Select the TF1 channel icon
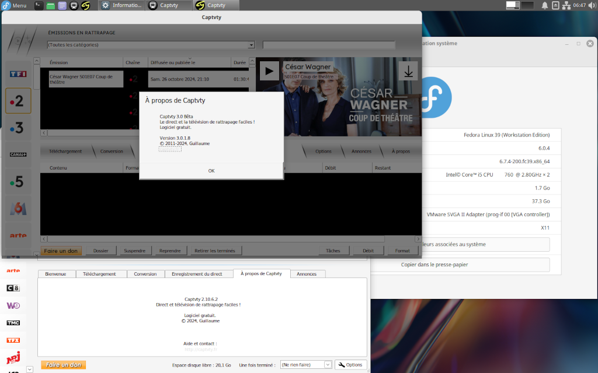 pos(18,74)
